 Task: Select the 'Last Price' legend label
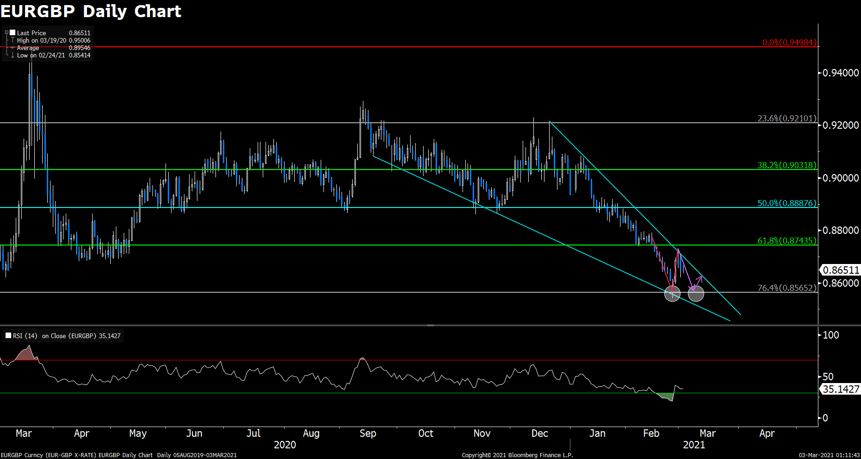click(32, 33)
